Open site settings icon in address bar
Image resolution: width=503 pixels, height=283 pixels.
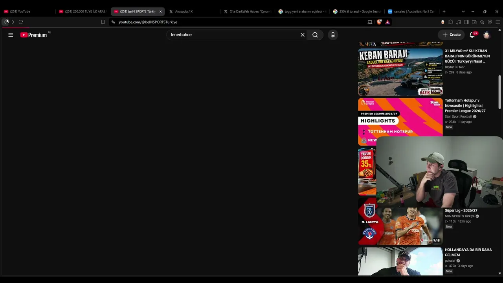pyautogui.click(x=113, y=22)
